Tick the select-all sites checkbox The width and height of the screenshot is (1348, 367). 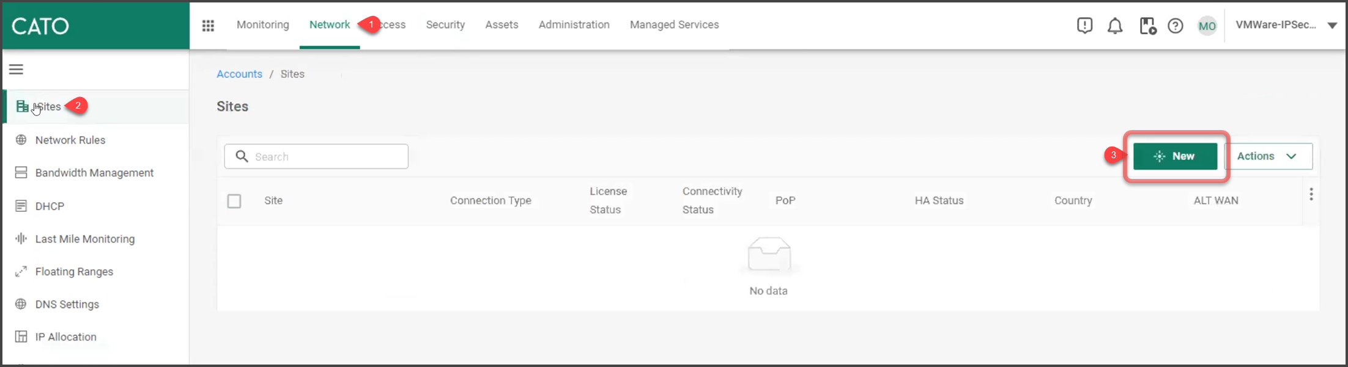coord(234,201)
